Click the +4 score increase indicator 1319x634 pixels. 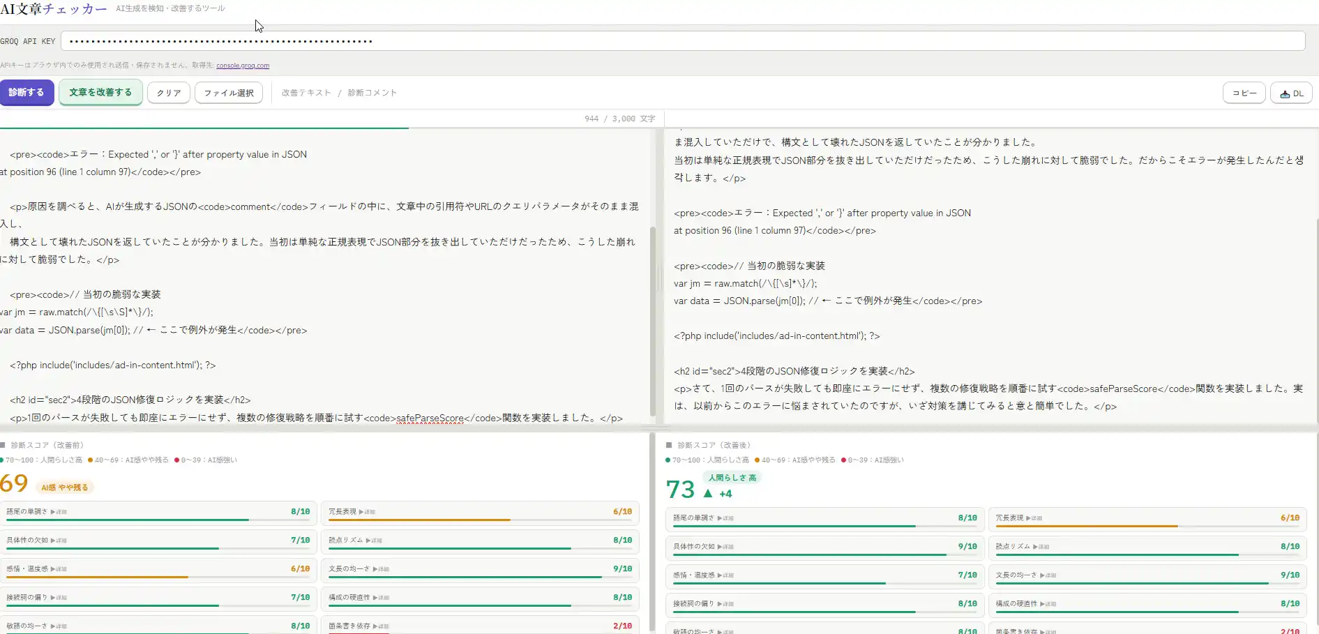(718, 494)
